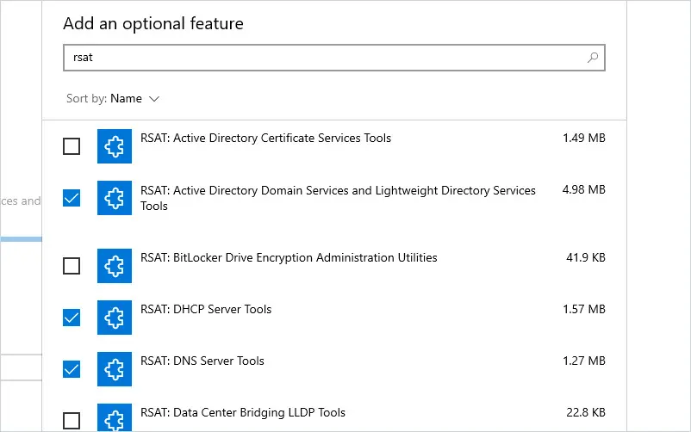Screen dimensions: 691x432
Task: Click the 22.8 KB size value
Action: click(x=586, y=412)
